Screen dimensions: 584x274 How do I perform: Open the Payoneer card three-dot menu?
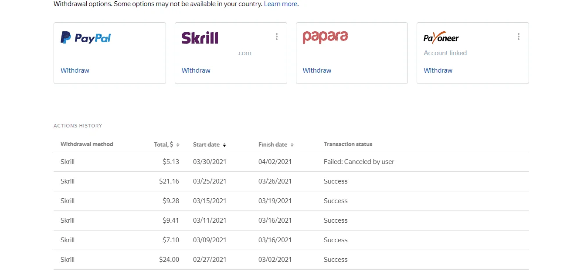(x=519, y=37)
